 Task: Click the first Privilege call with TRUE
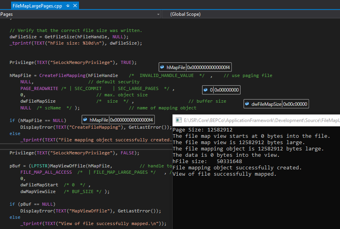coord(73,62)
